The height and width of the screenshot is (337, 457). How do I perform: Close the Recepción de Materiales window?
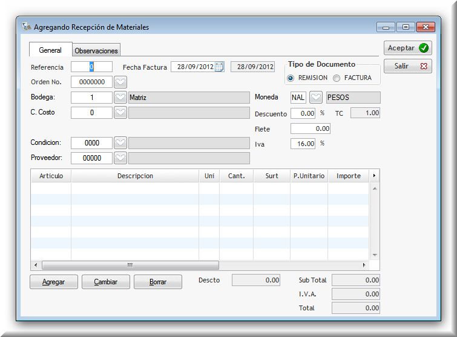[426, 27]
